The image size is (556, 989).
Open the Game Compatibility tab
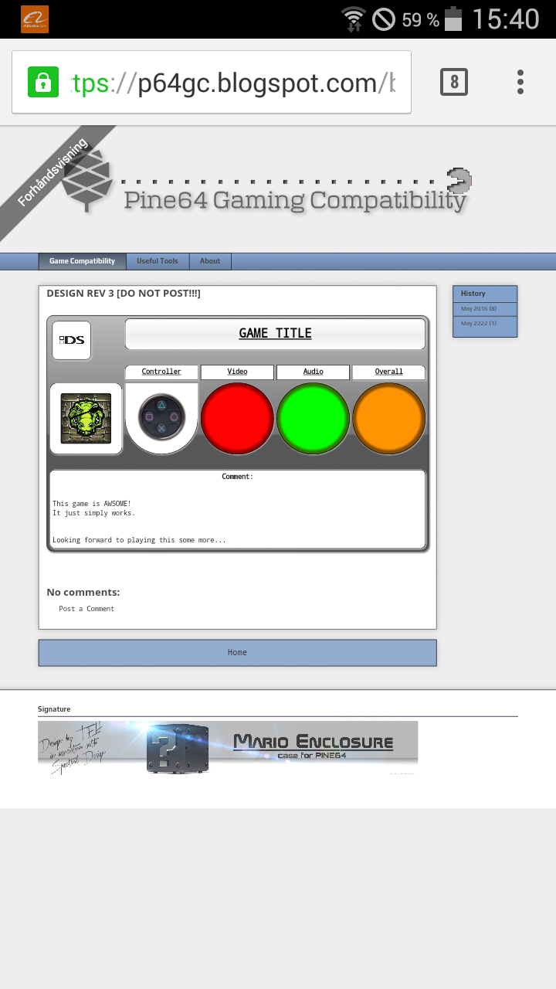coord(82,261)
